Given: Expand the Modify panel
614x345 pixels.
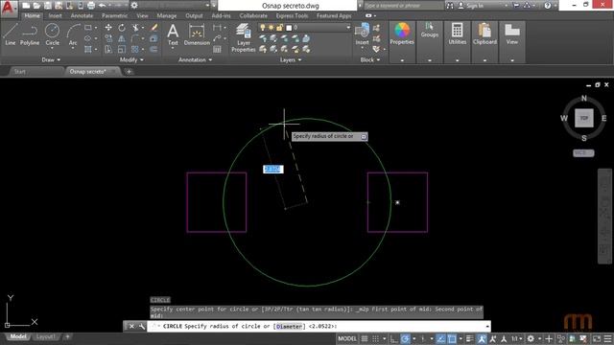Looking at the screenshot, I should 131,59.
